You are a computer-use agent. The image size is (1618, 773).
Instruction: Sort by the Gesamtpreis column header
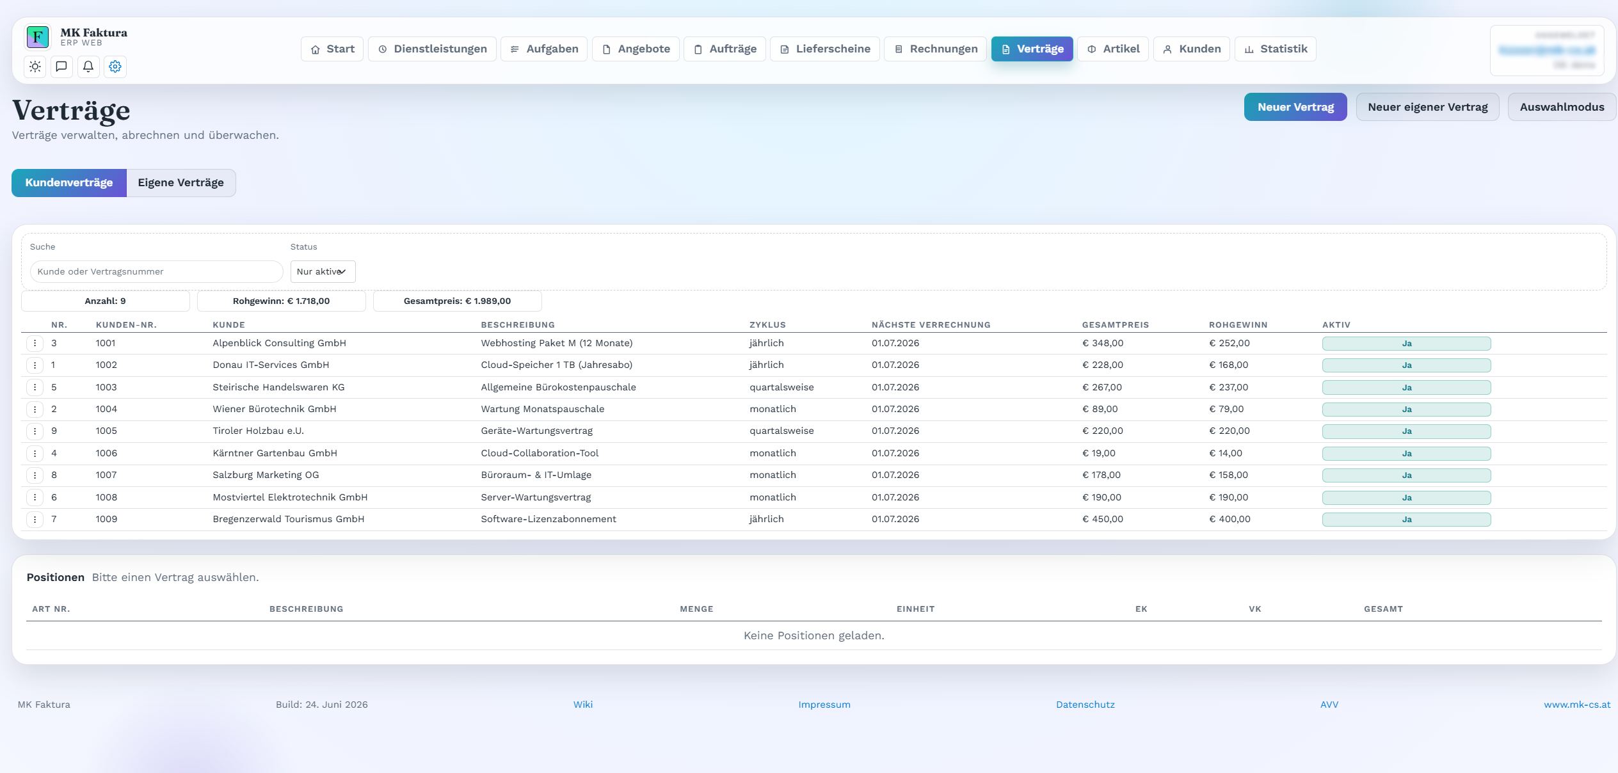click(1116, 325)
